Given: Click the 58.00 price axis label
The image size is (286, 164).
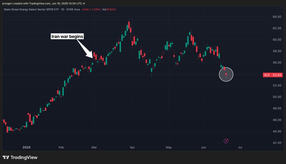Looking at the screenshot, I should pyautogui.click(x=277, y=51).
